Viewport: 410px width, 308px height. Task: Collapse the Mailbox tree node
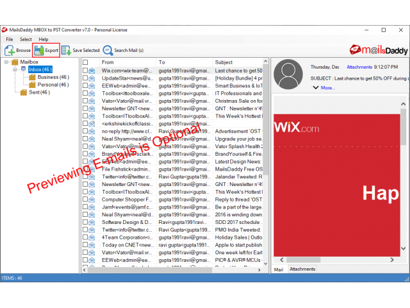pyautogui.click(x=6, y=62)
